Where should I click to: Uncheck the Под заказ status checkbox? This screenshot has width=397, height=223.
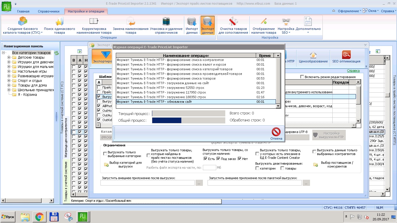click(x=218, y=159)
